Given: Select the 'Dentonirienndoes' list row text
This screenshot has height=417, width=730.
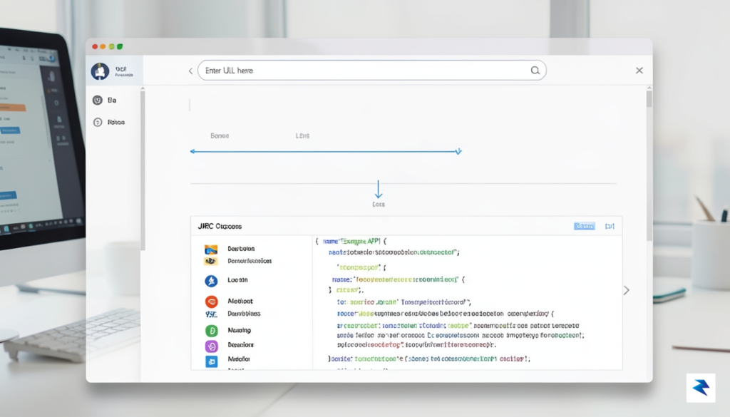Looking at the screenshot, I should pos(250,261).
